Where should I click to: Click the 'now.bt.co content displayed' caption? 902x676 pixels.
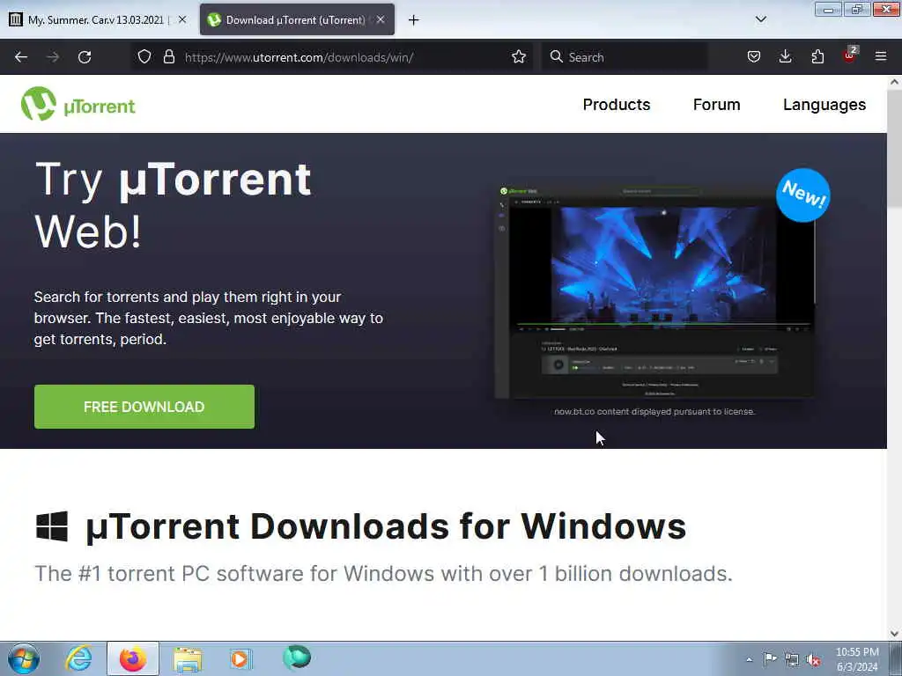(654, 412)
